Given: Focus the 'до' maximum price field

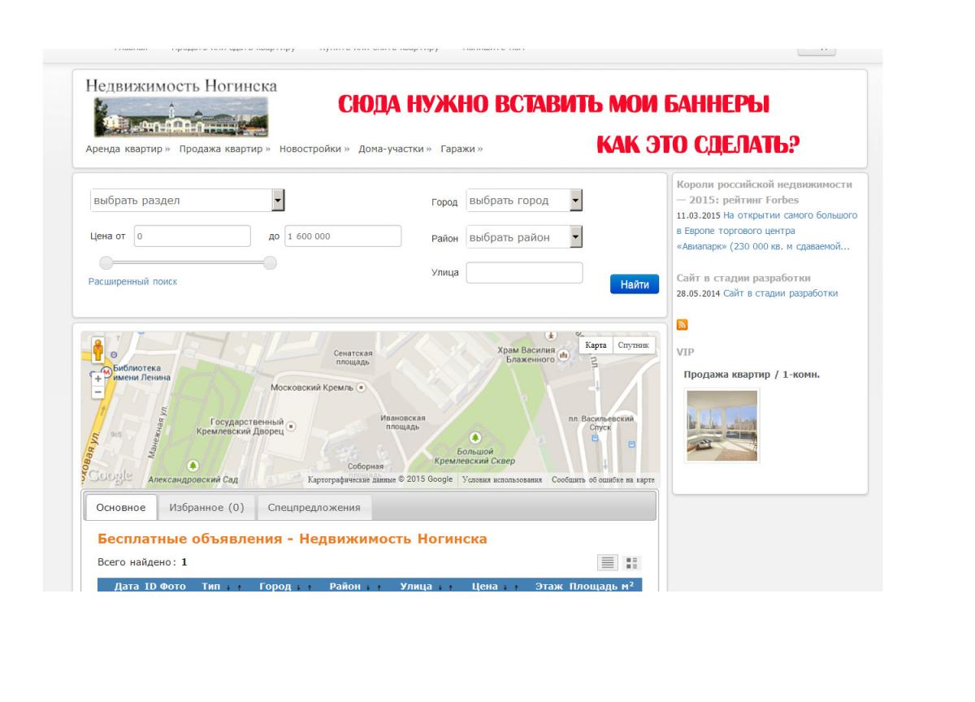Looking at the screenshot, I should coord(342,236).
